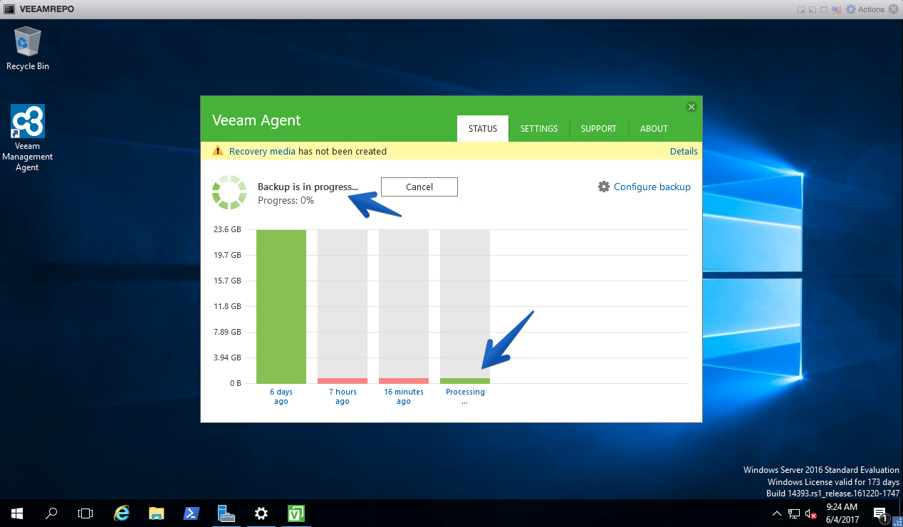Click the 'Backup is in progress...' text
Viewport: 903px width, 527px height.
[308, 187]
